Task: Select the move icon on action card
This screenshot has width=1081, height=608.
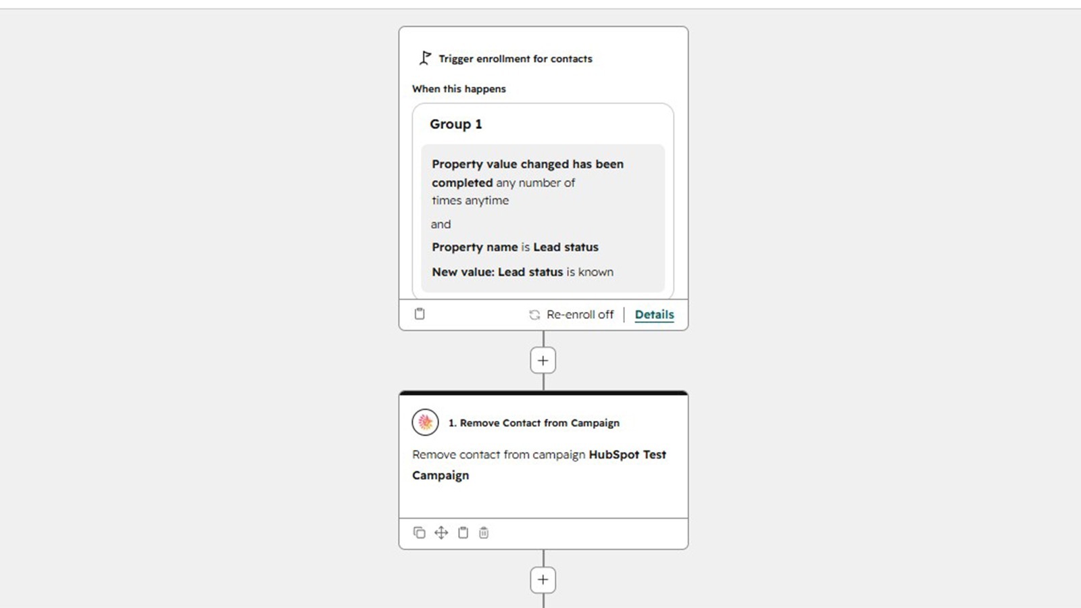Action: (441, 532)
